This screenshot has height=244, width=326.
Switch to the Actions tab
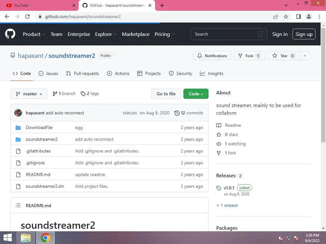point(118,73)
